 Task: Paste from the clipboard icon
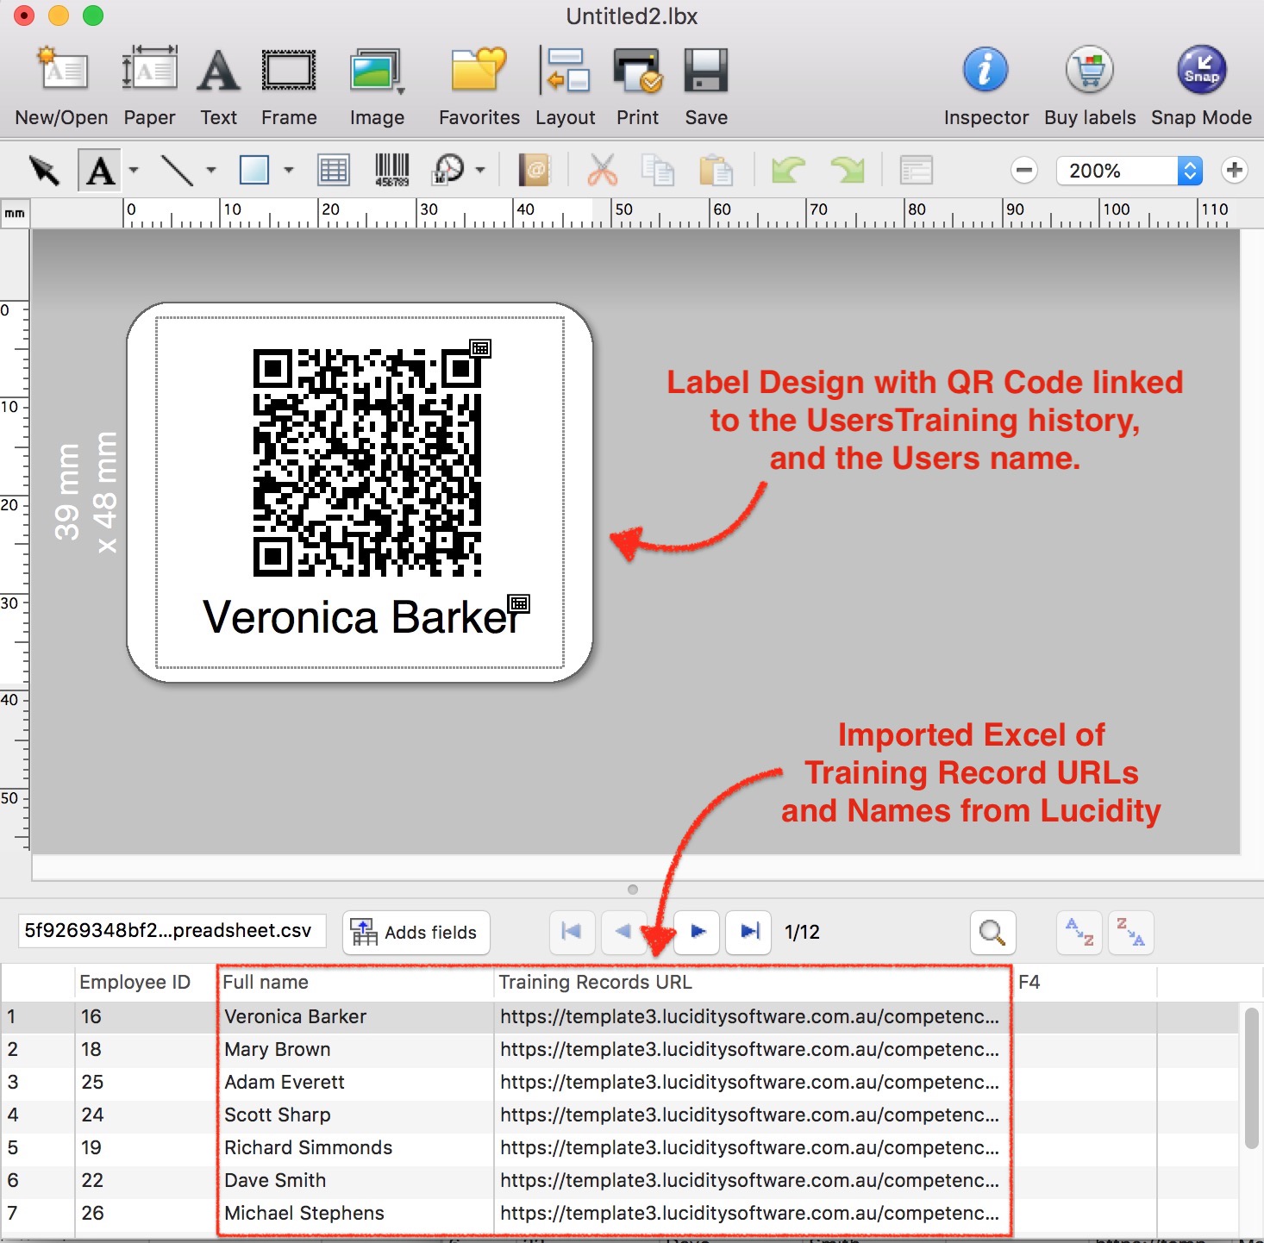716,170
